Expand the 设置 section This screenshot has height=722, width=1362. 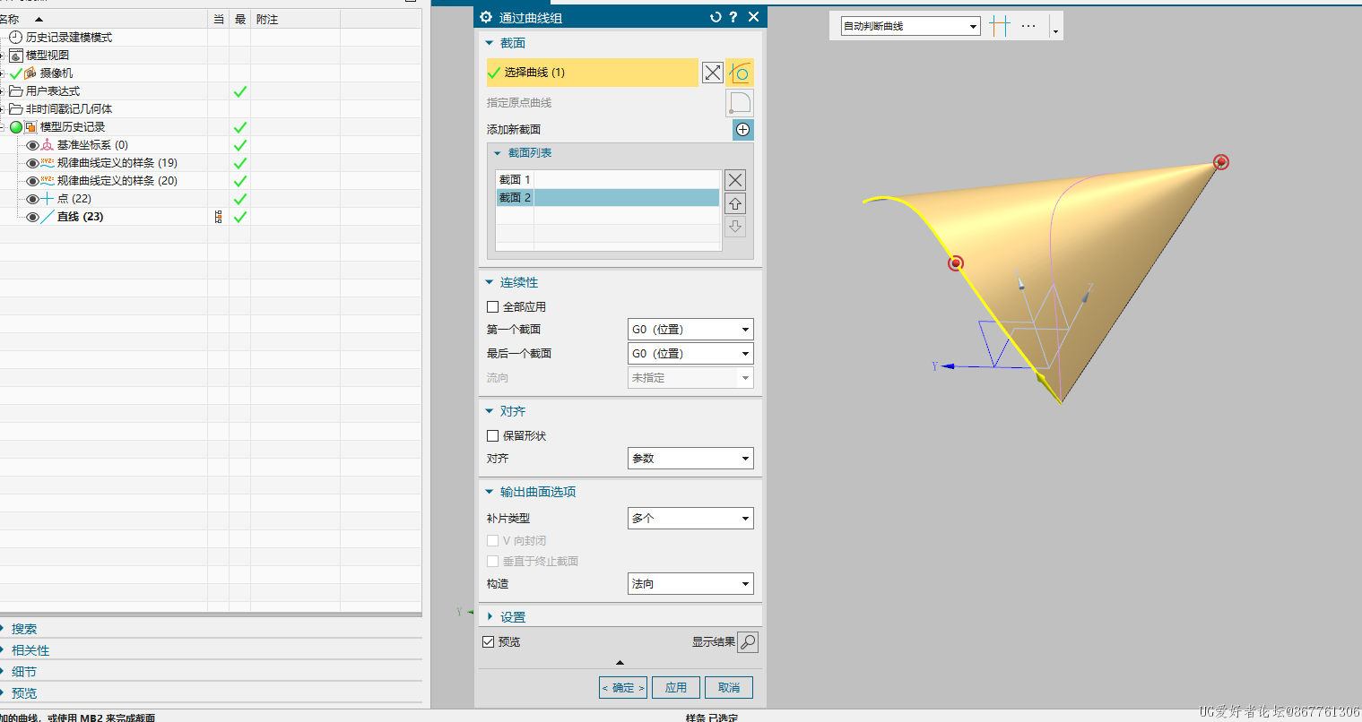click(490, 617)
